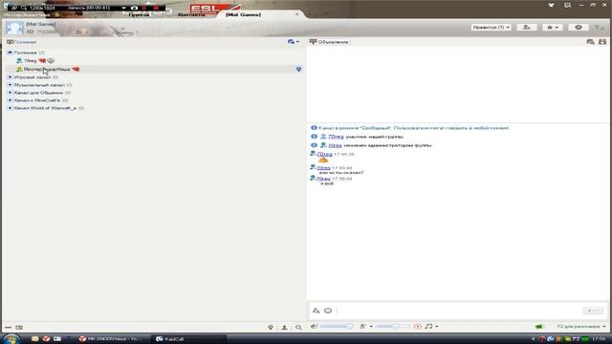Viewport: 612px width, 344px height.
Task: Select the Музыкальный канал channel
Action: click(39, 85)
